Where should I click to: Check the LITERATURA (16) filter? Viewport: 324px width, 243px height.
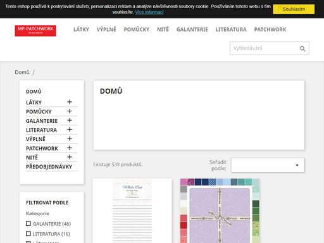(28, 234)
